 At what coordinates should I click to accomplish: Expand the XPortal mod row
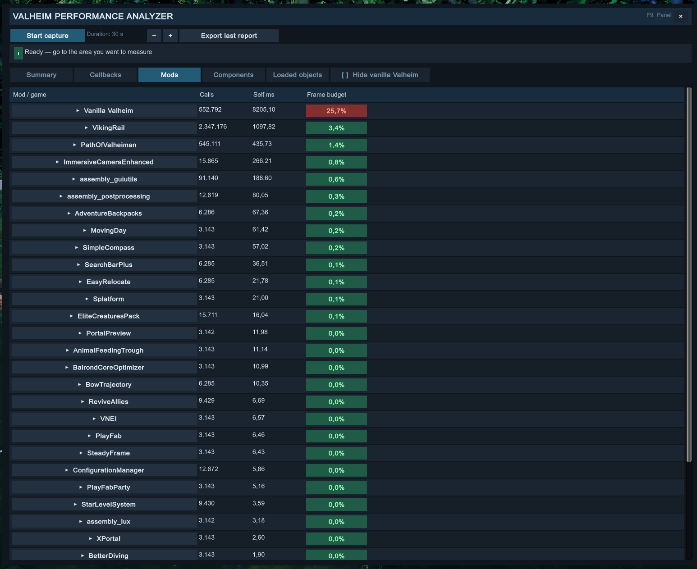point(105,539)
